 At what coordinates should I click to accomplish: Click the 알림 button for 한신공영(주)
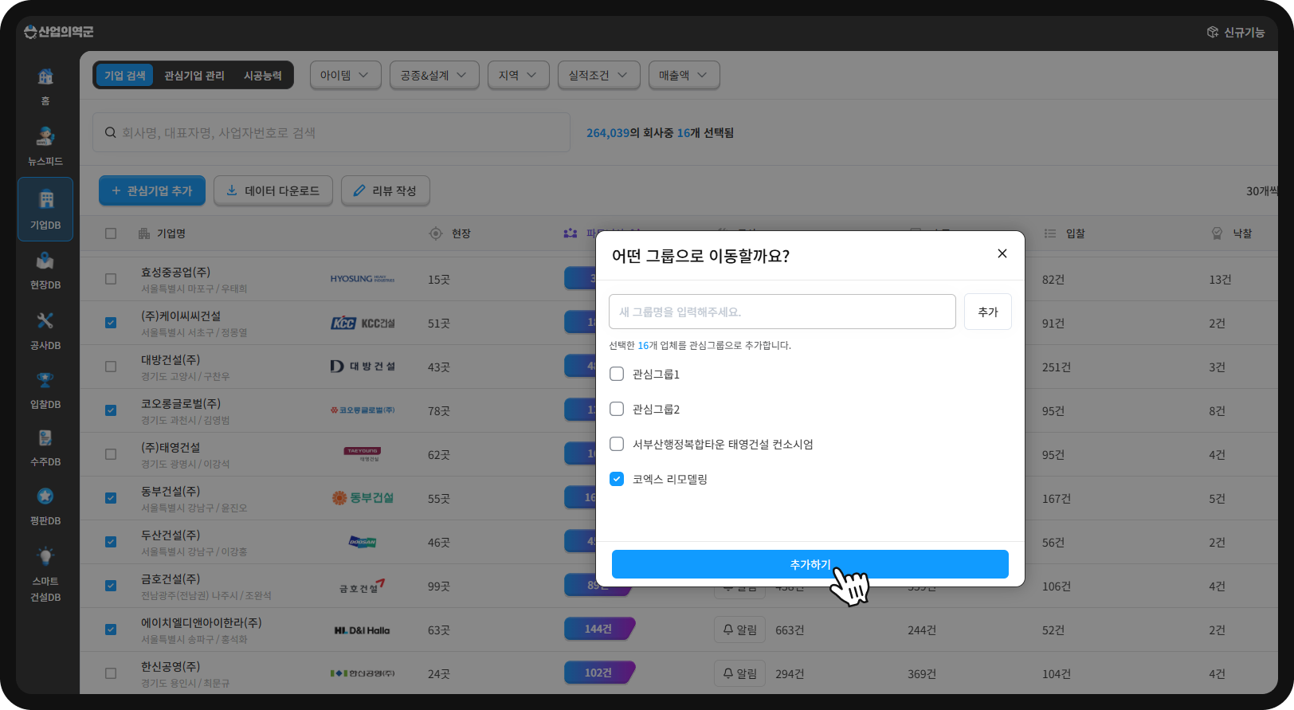[740, 673]
